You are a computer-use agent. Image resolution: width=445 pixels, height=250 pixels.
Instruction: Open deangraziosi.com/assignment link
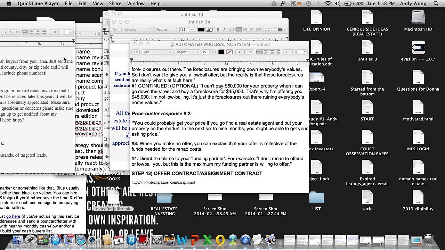coord(163,182)
